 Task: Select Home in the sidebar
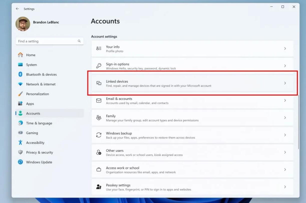31,55
